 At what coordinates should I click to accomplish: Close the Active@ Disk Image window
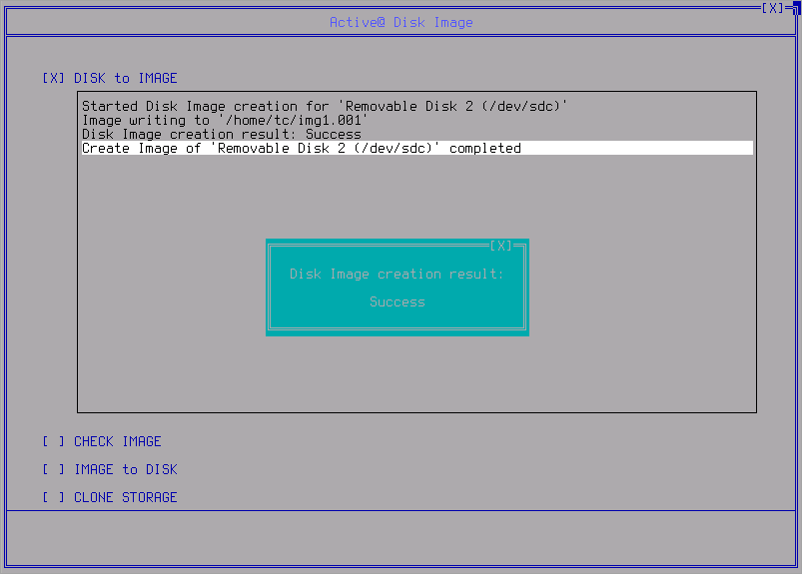(x=772, y=8)
